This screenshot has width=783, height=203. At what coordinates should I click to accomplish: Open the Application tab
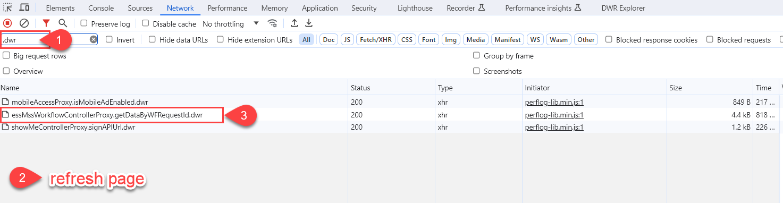tap(320, 8)
